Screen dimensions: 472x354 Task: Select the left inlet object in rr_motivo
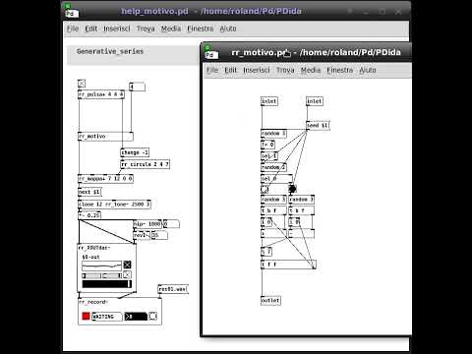pyautogui.click(x=269, y=101)
